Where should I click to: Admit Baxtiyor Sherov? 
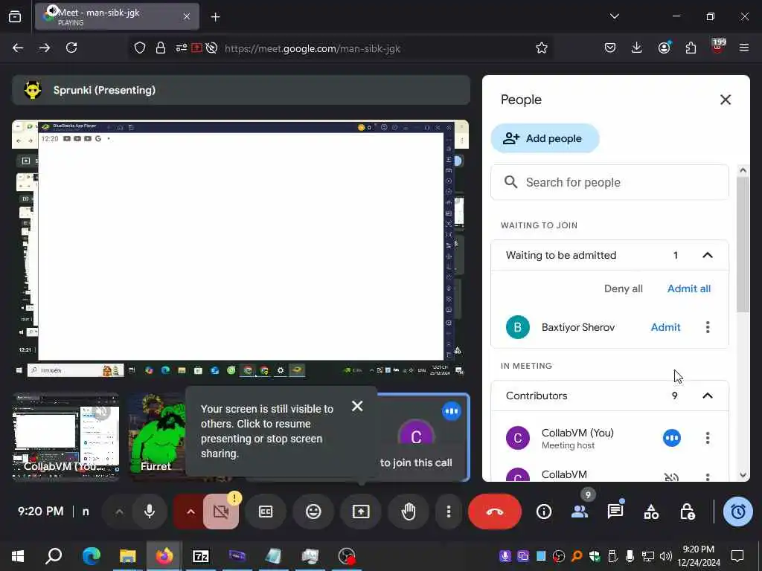point(665,327)
